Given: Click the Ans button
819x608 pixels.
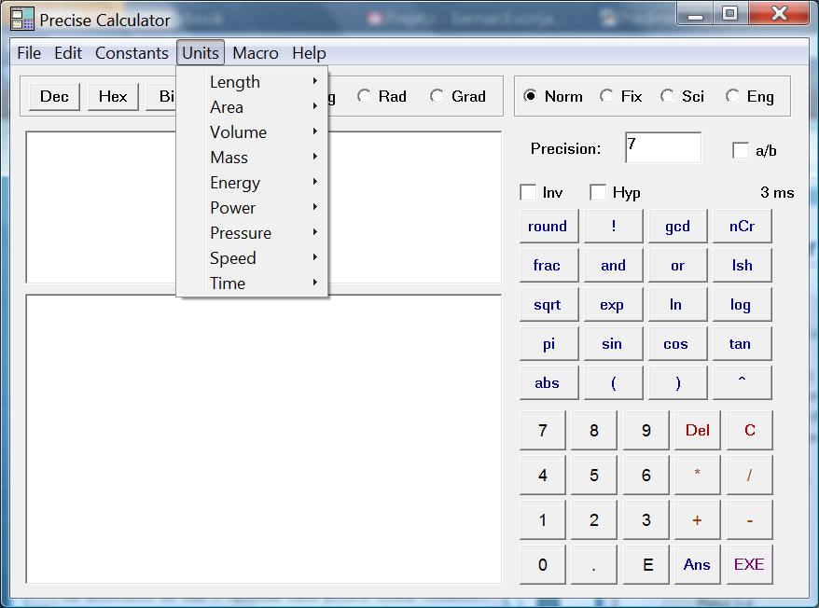Looking at the screenshot, I should 697,564.
